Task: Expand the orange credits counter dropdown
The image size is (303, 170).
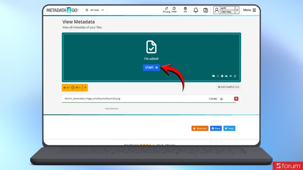Action: (85, 87)
